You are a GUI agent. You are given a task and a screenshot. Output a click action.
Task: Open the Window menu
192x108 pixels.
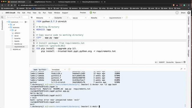[x=57, y=13]
